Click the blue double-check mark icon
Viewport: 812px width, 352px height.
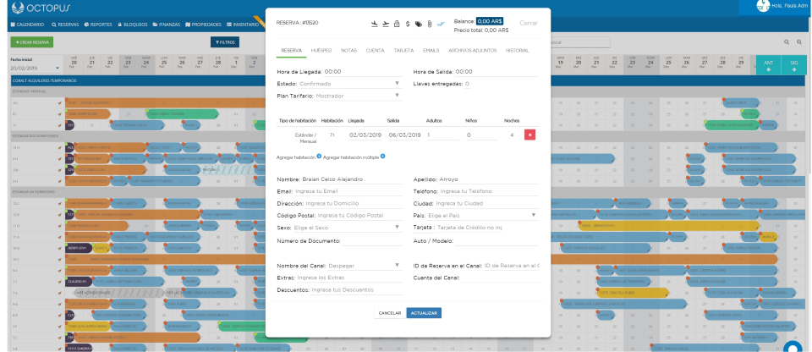[440, 23]
